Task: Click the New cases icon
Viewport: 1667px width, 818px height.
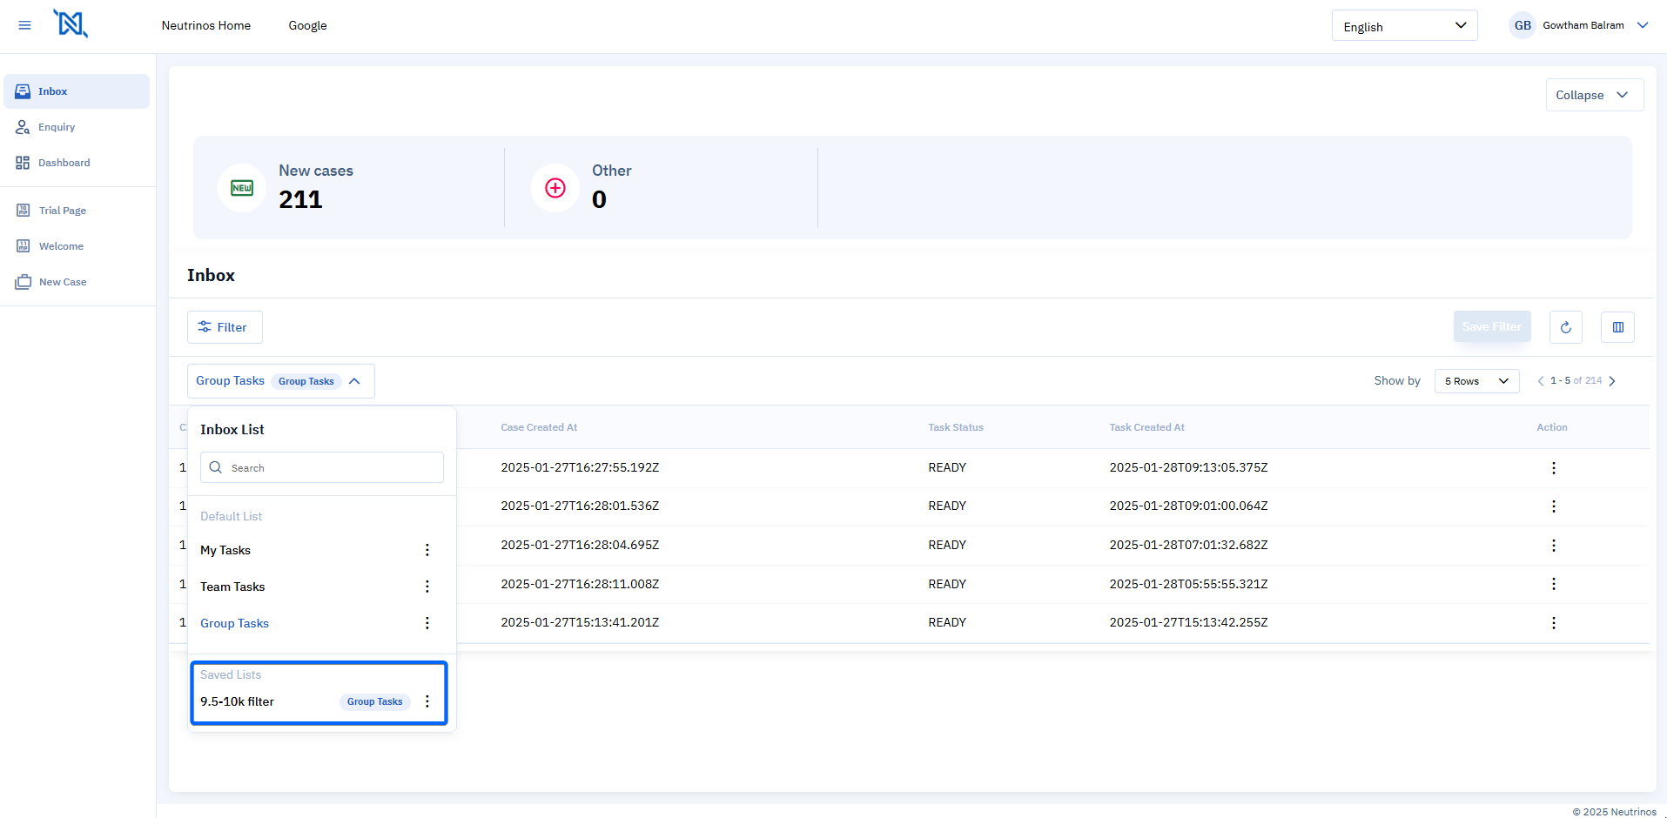Action: 242,188
